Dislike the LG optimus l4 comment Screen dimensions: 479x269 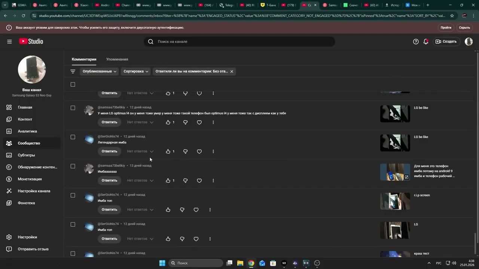click(x=185, y=122)
